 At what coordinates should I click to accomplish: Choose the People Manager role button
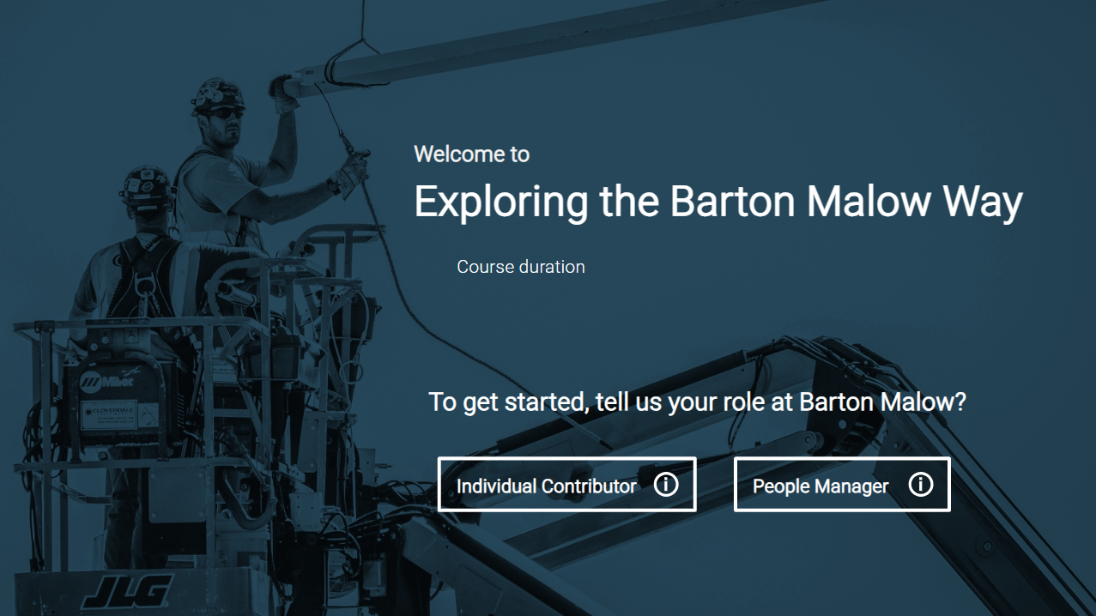[842, 485]
